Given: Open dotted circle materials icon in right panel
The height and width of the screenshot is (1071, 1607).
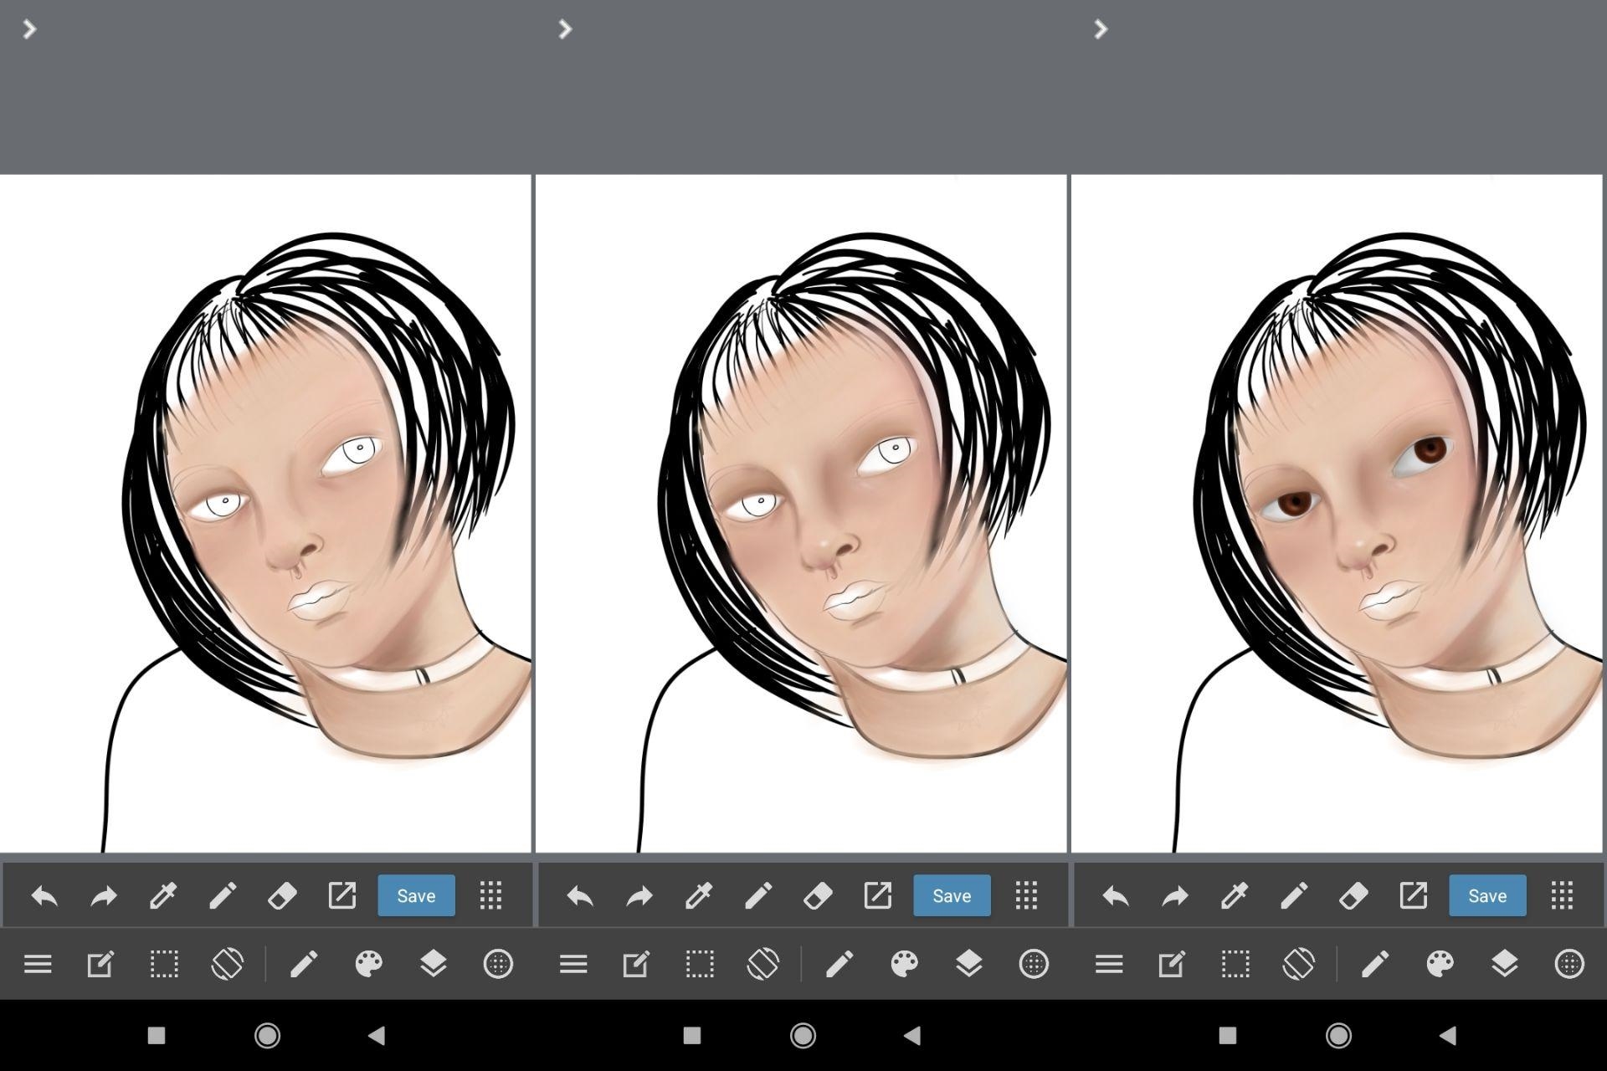Looking at the screenshot, I should [1569, 964].
